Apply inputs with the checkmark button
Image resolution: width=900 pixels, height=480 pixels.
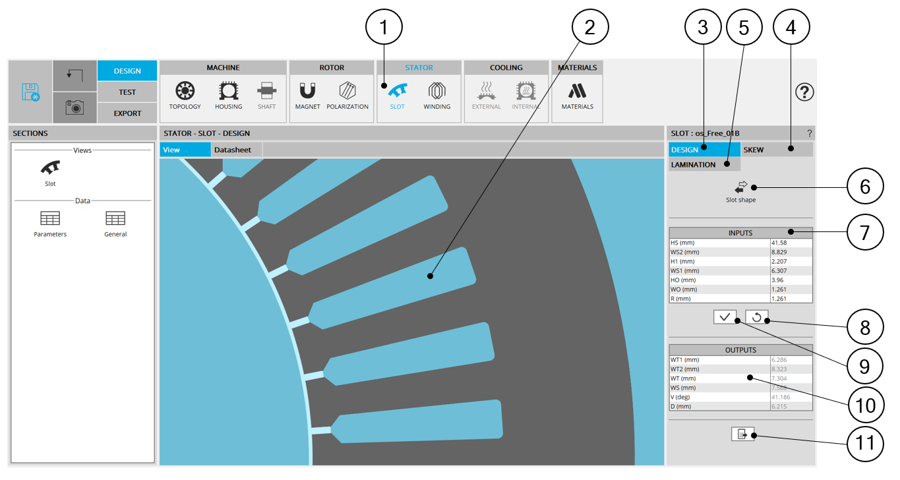(x=725, y=317)
